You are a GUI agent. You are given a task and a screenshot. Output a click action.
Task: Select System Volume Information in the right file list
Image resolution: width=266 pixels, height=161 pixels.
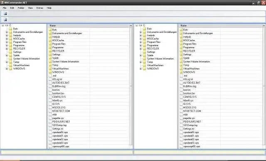(x=197, y=62)
